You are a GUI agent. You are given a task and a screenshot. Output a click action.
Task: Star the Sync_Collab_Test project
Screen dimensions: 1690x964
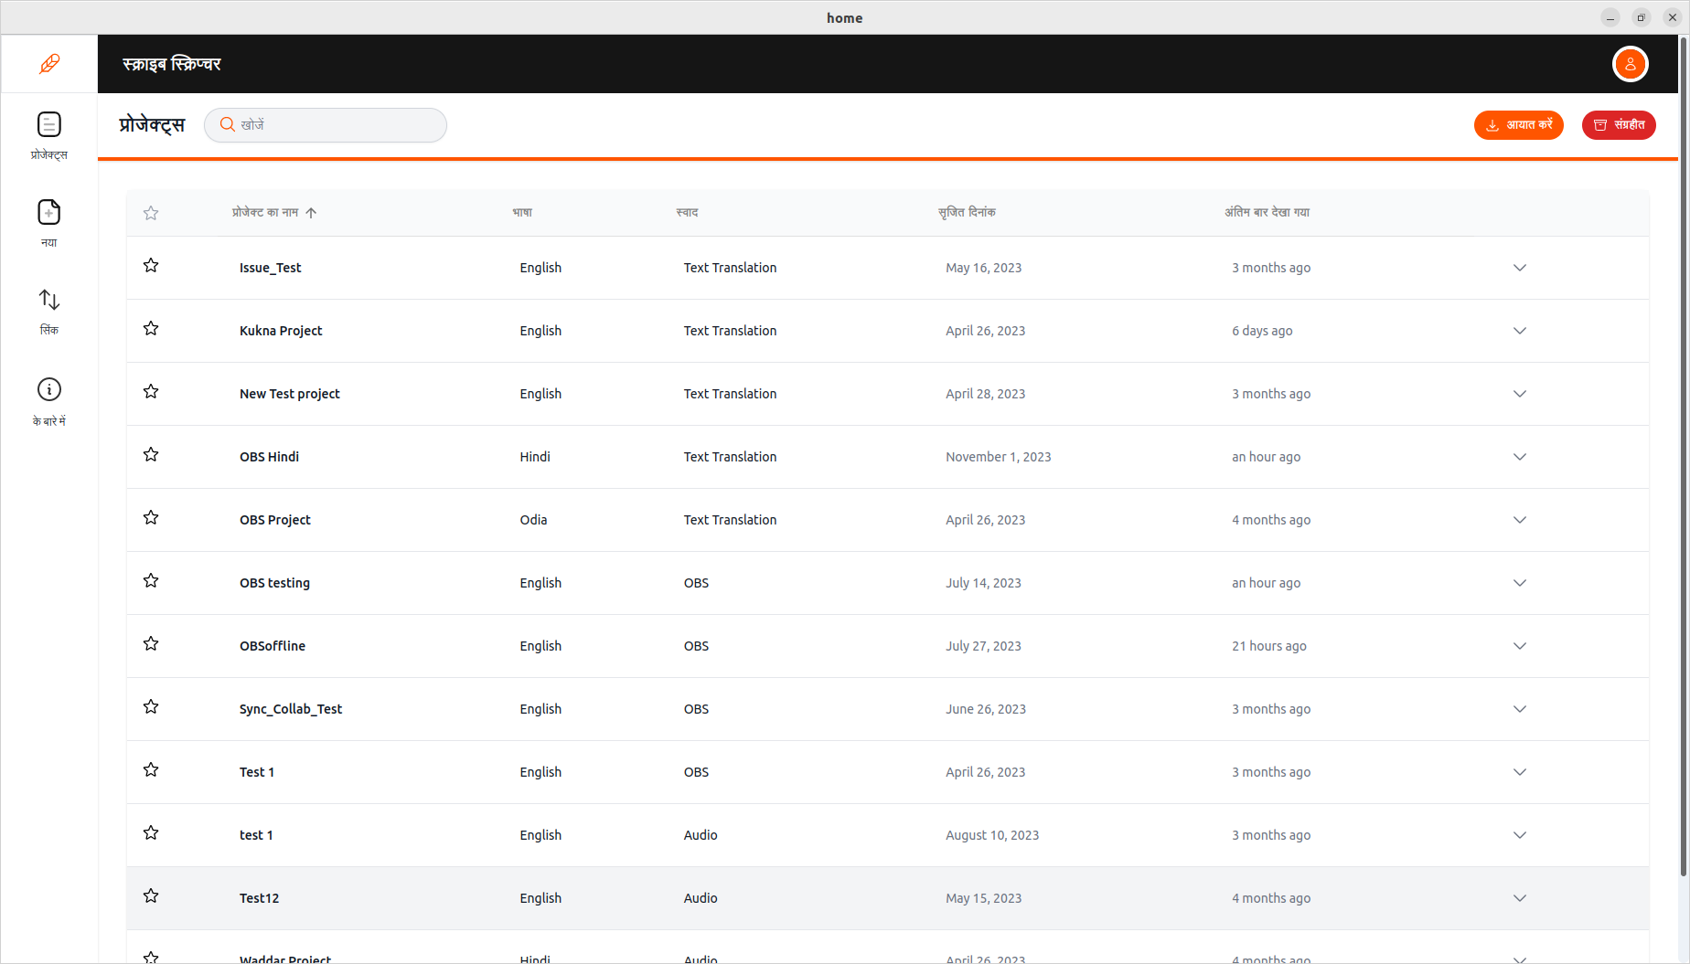[x=151, y=707]
